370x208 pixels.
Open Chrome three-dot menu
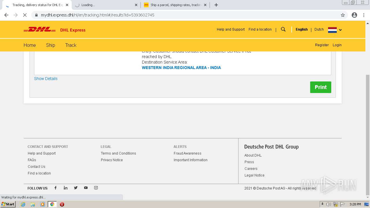tap(364, 15)
